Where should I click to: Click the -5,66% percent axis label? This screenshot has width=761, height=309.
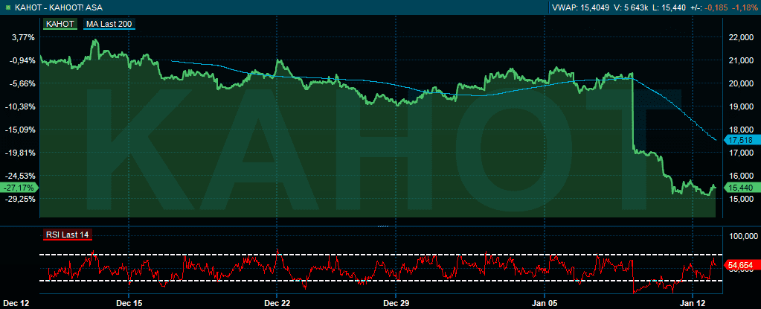tap(21, 83)
